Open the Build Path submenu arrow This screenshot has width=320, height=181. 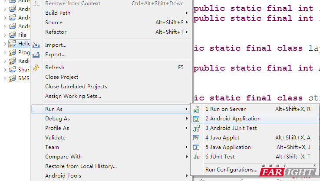click(187, 13)
